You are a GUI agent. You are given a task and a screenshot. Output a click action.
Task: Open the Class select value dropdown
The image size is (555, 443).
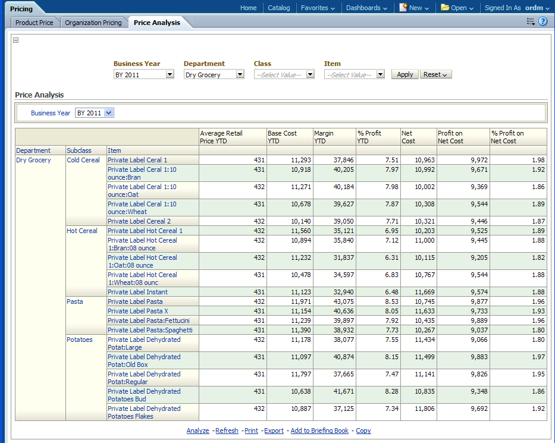(x=310, y=74)
